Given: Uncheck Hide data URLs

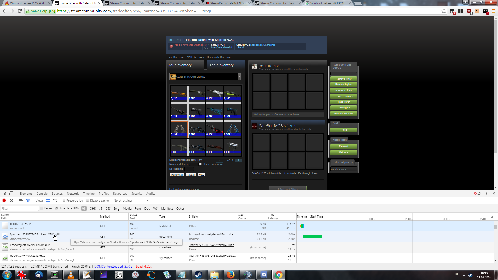Looking at the screenshot, I should point(56,208).
